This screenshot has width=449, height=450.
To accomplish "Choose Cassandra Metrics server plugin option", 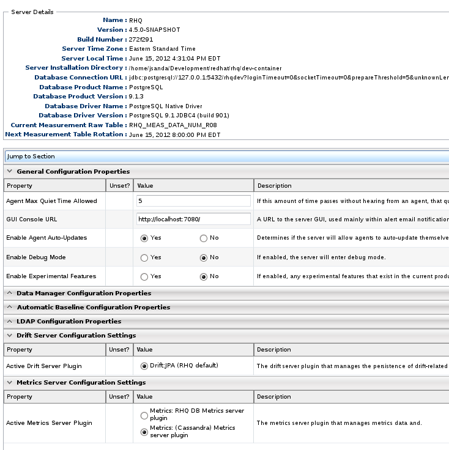I will 144,432.
